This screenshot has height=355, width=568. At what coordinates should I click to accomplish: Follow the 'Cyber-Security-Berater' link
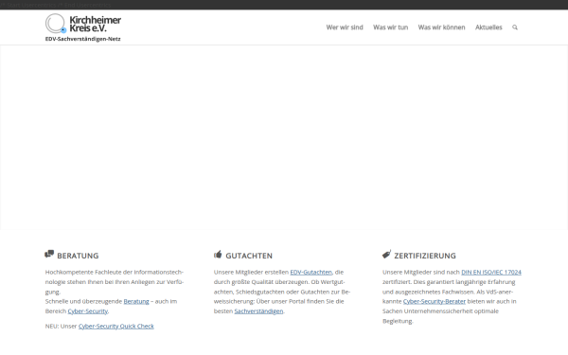click(x=435, y=301)
